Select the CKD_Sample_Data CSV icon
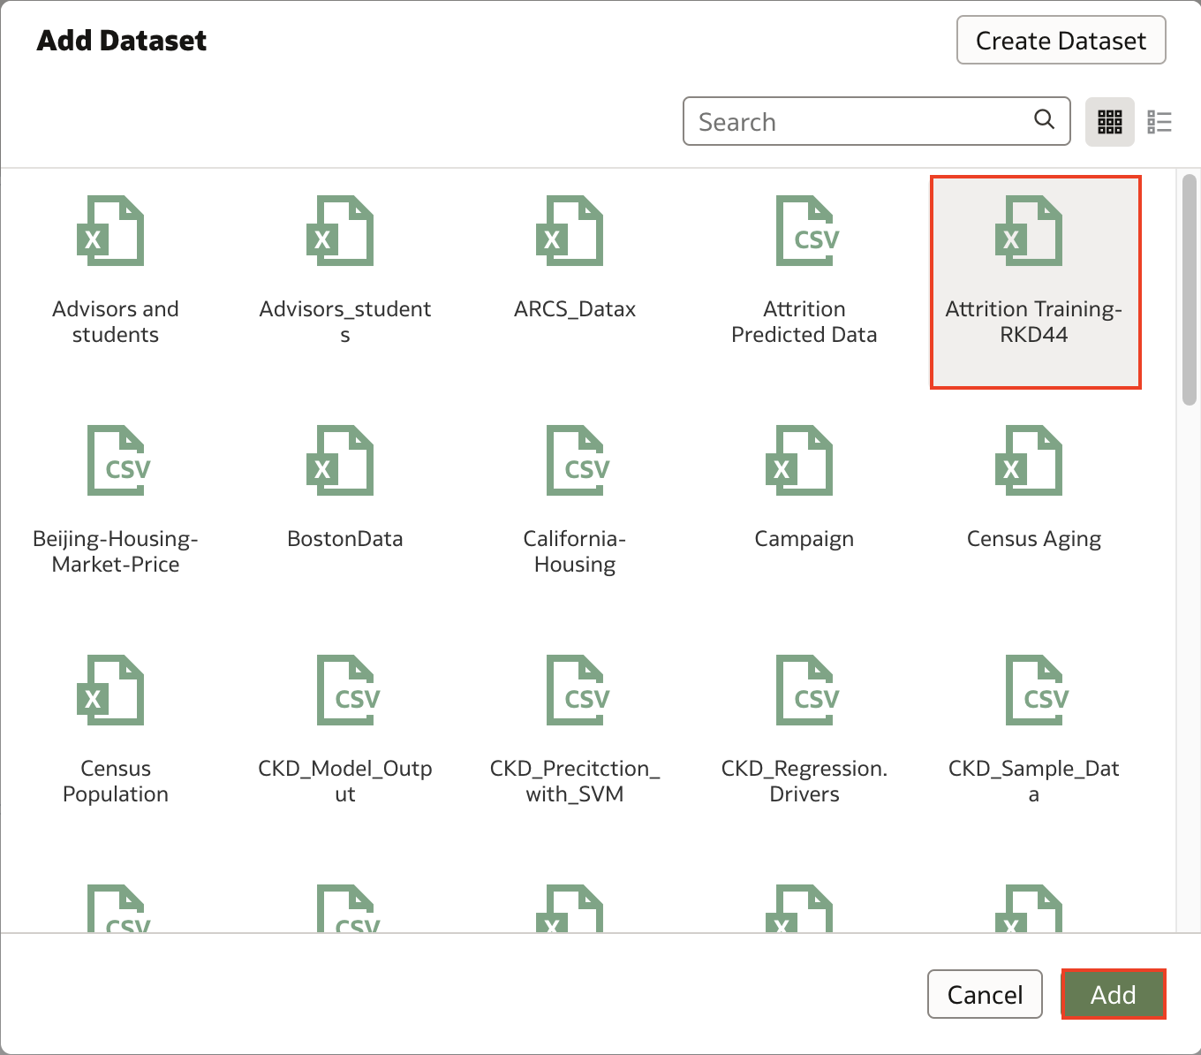This screenshot has height=1055, width=1201. tap(1036, 691)
